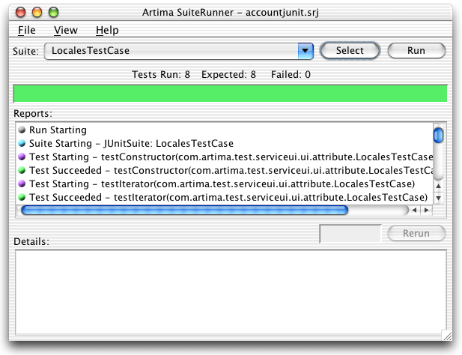Close the window with red button
The height and width of the screenshot is (355, 462).
(21, 13)
